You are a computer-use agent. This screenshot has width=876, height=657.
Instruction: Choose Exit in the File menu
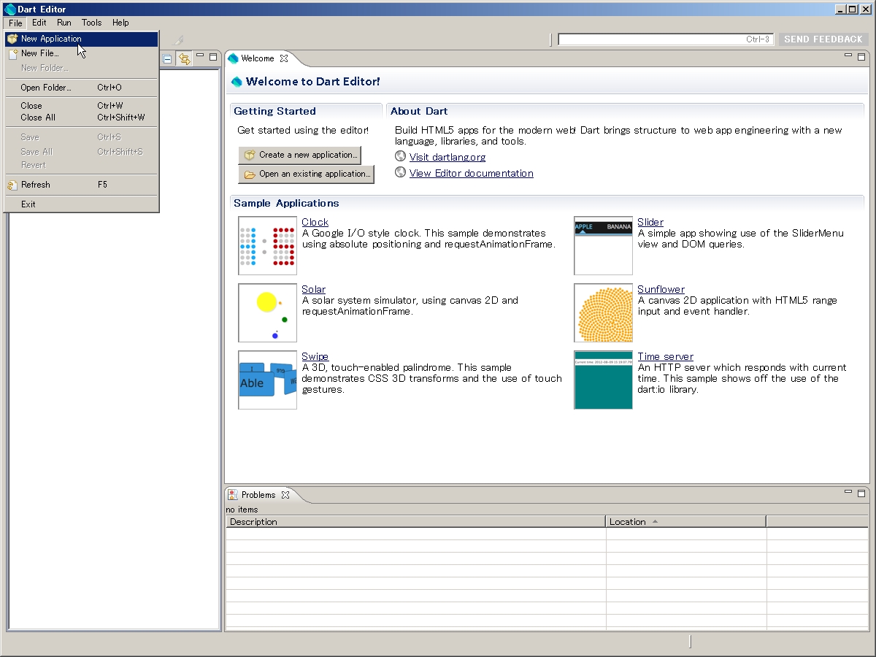82,204
